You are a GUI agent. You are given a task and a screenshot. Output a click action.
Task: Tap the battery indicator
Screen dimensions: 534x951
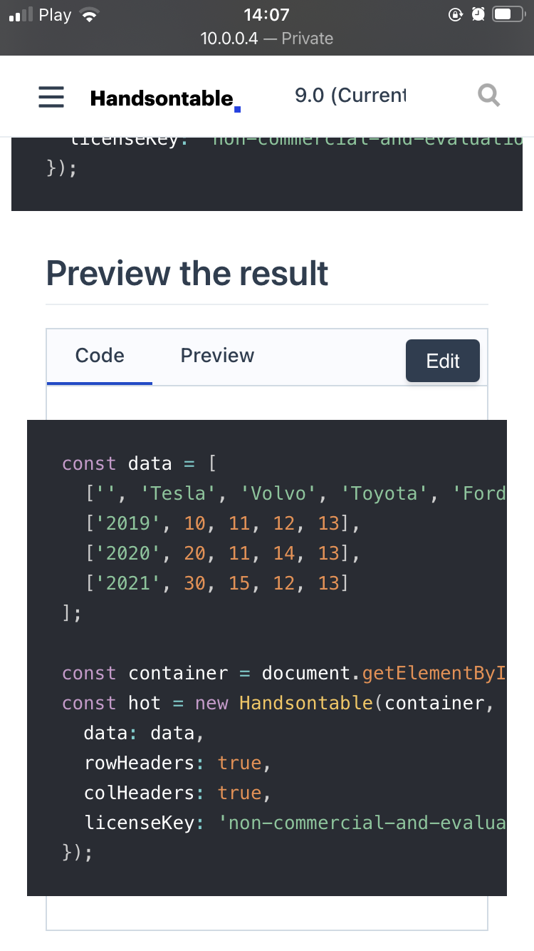click(508, 12)
